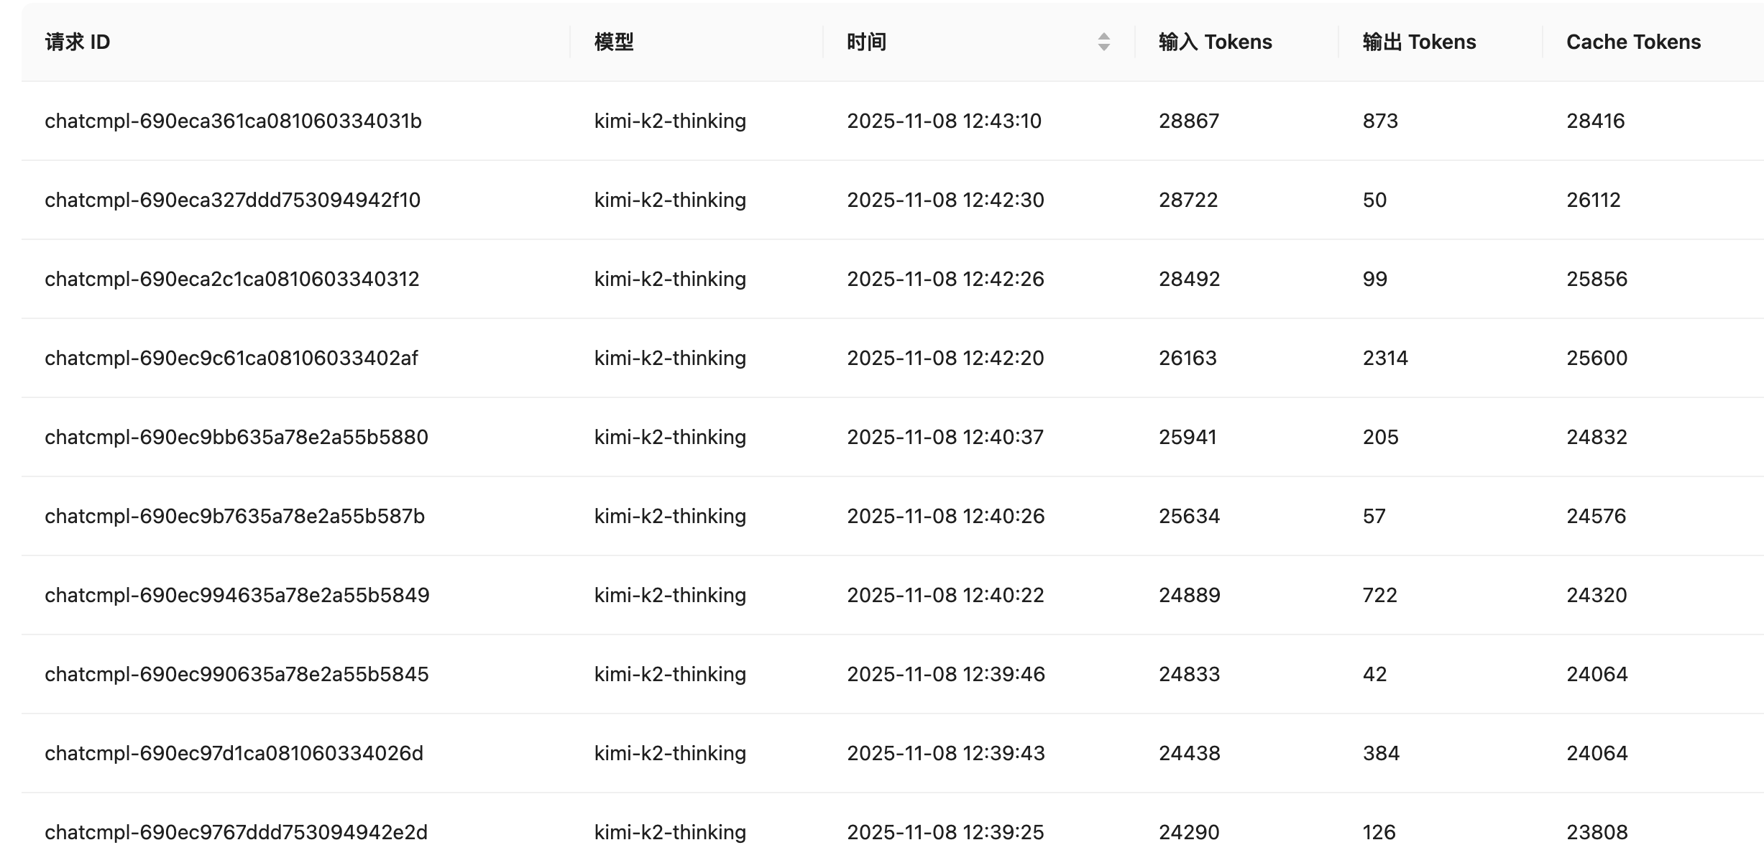Click the sort icon in 时间 column
Screen dimensions: 1764x868
(x=1103, y=42)
